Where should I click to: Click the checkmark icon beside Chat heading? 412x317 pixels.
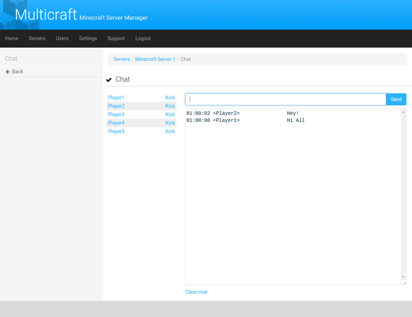(109, 80)
